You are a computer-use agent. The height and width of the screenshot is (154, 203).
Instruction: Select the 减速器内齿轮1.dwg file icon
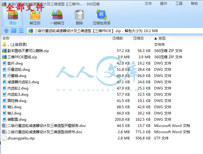4,82
